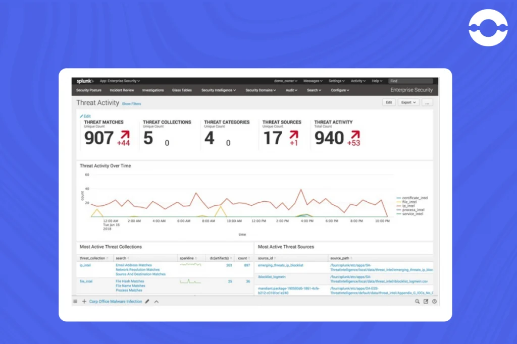This screenshot has width=517, height=344.
Task: Toggle ip_intel series in the chart legend
Action: click(x=405, y=206)
